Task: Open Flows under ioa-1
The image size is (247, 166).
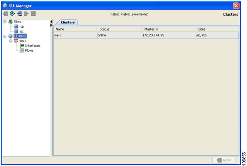Action: pyautogui.click(x=29, y=50)
